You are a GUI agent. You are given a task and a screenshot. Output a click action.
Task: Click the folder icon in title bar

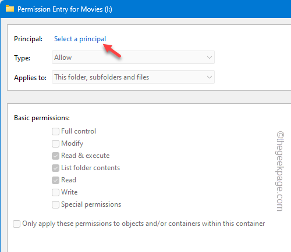(x=10, y=9)
